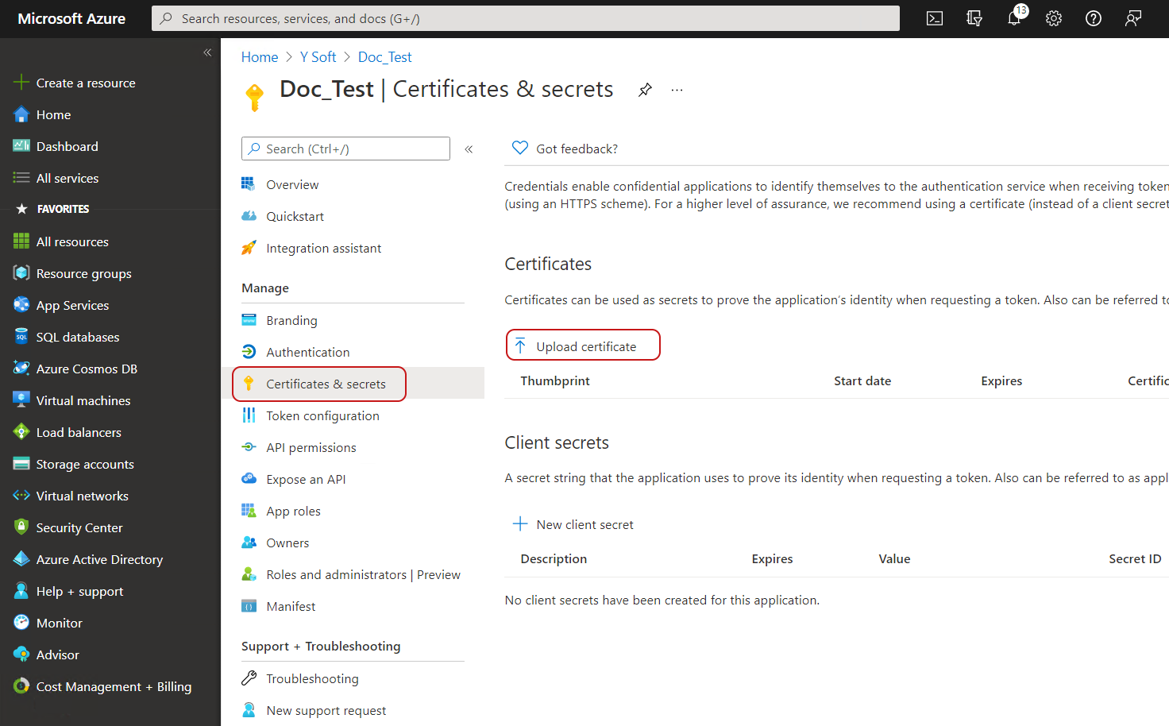Open the more options ellipsis next to title

tap(677, 90)
